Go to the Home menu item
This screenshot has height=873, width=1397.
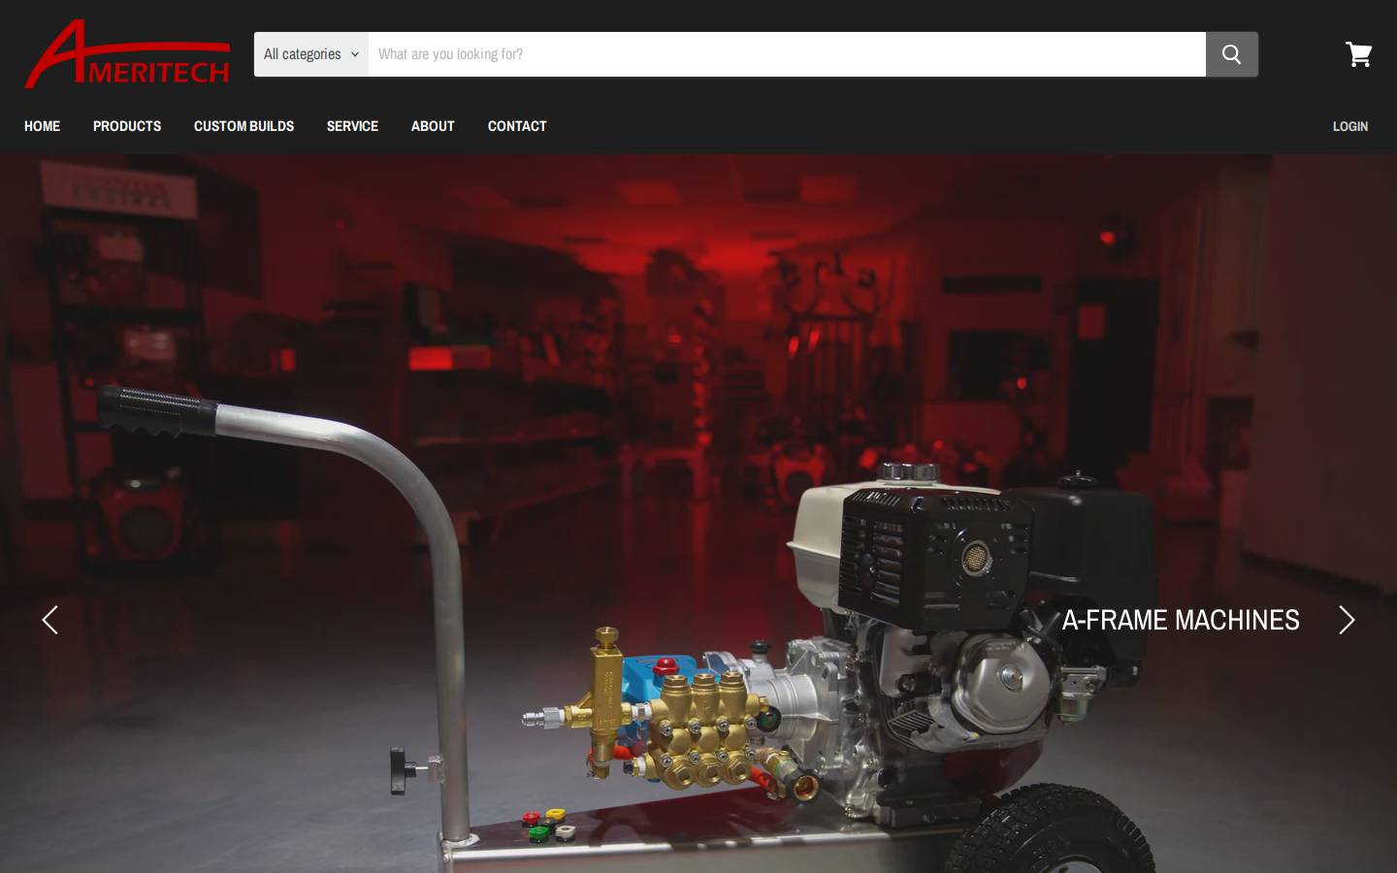tap(42, 126)
